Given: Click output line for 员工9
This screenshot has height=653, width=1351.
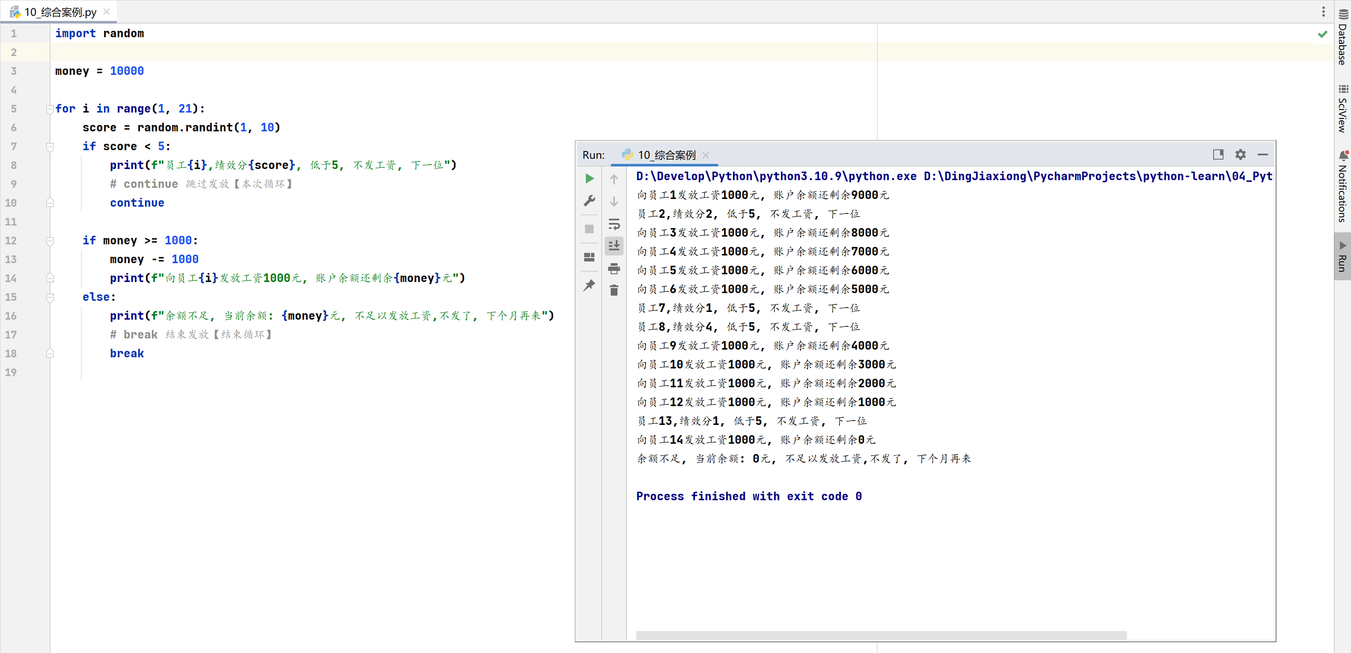Looking at the screenshot, I should pyautogui.click(x=763, y=346).
